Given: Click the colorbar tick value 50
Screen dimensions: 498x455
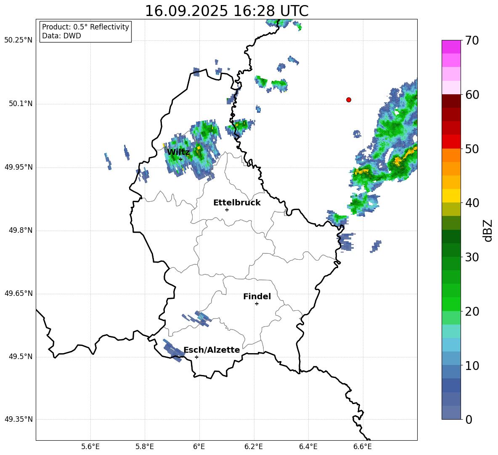Looking at the screenshot, I should coord(472,149).
